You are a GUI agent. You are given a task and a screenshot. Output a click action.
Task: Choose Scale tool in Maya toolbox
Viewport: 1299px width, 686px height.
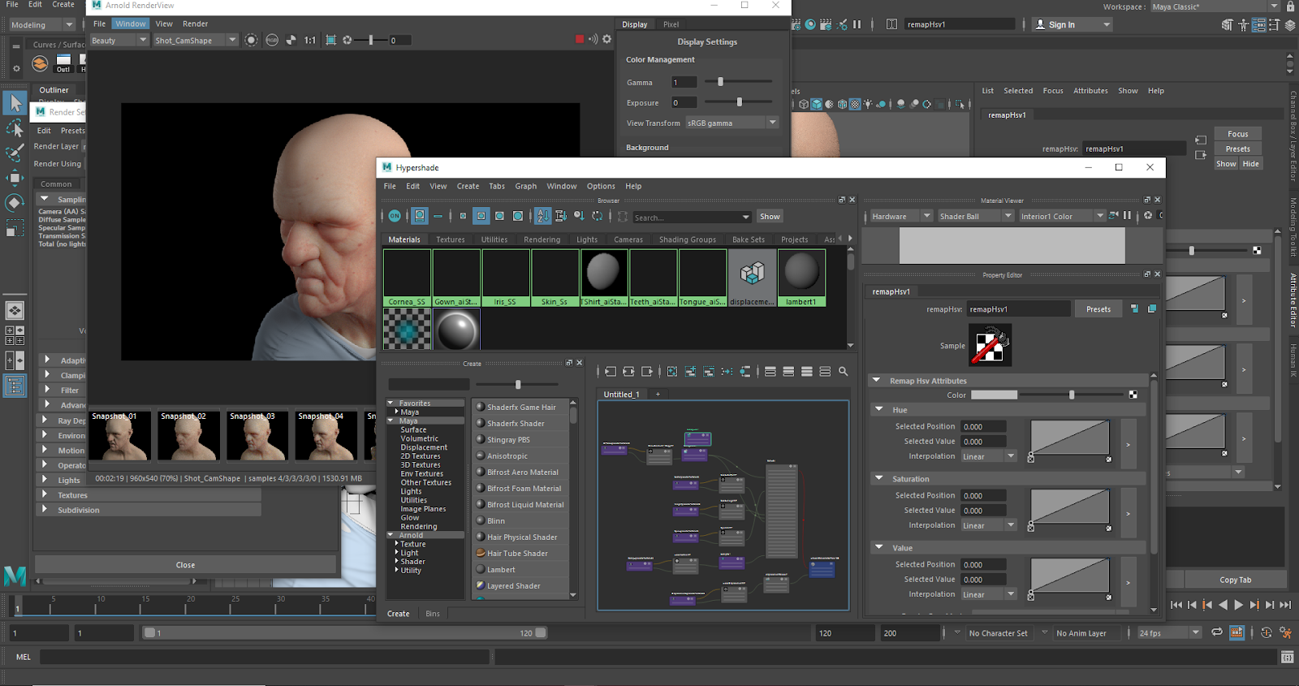15,229
